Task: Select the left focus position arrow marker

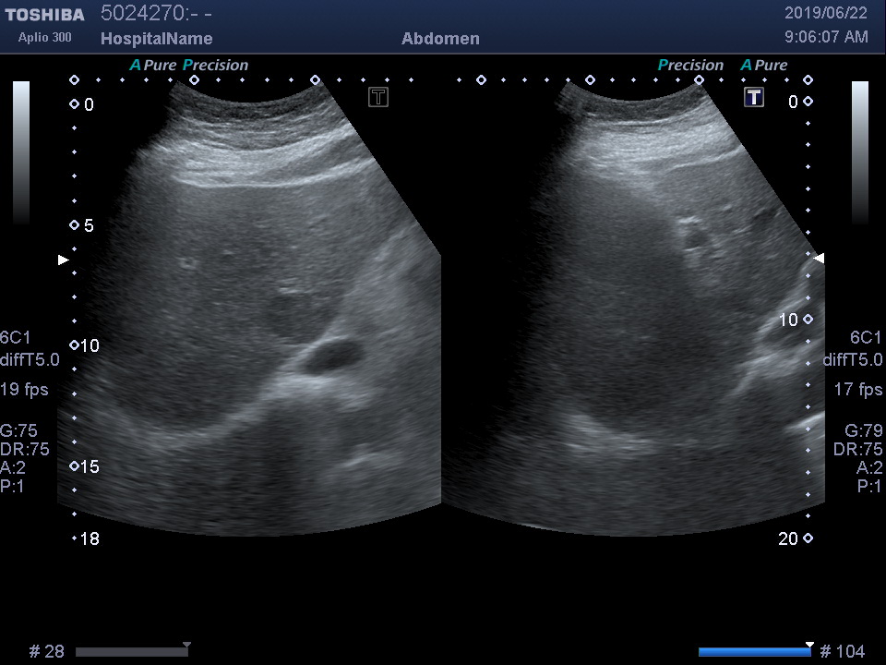Action: pyautogui.click(x=64, y=260)
